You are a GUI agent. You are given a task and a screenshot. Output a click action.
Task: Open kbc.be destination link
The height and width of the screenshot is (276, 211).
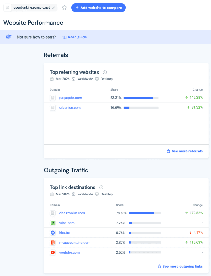[65, 233]
